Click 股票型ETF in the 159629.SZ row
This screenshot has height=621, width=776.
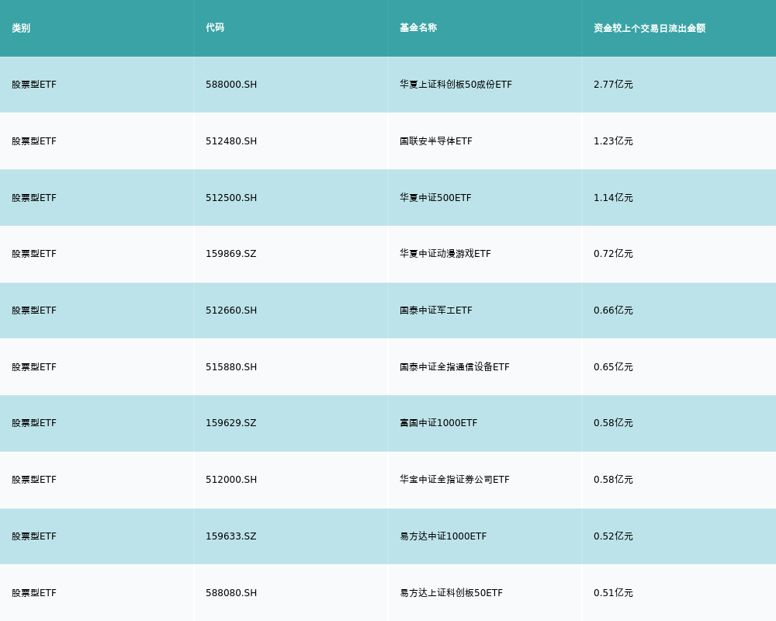(x=34, y=423)
